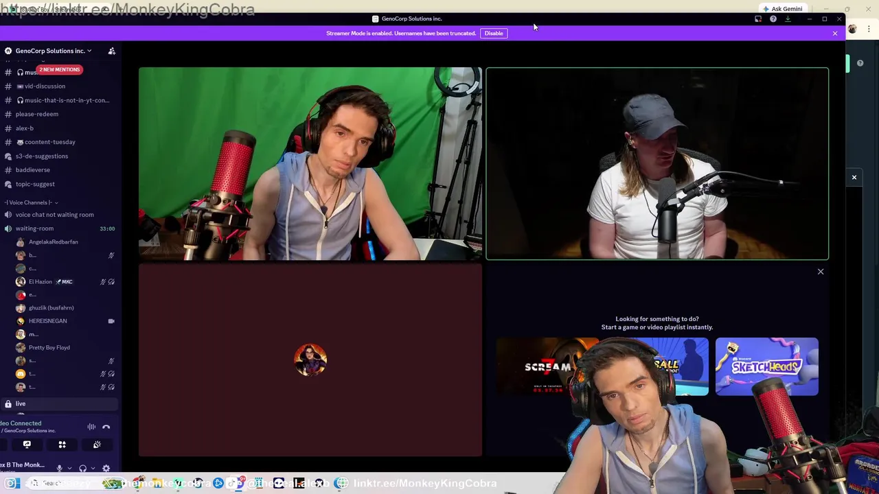
Task: Open GenoCorp Solutions inc. server menu
Action: pyautogui.click(x=54, y=51)
